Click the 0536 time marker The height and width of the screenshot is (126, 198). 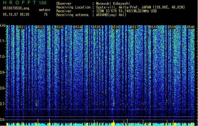click(116, 27)
